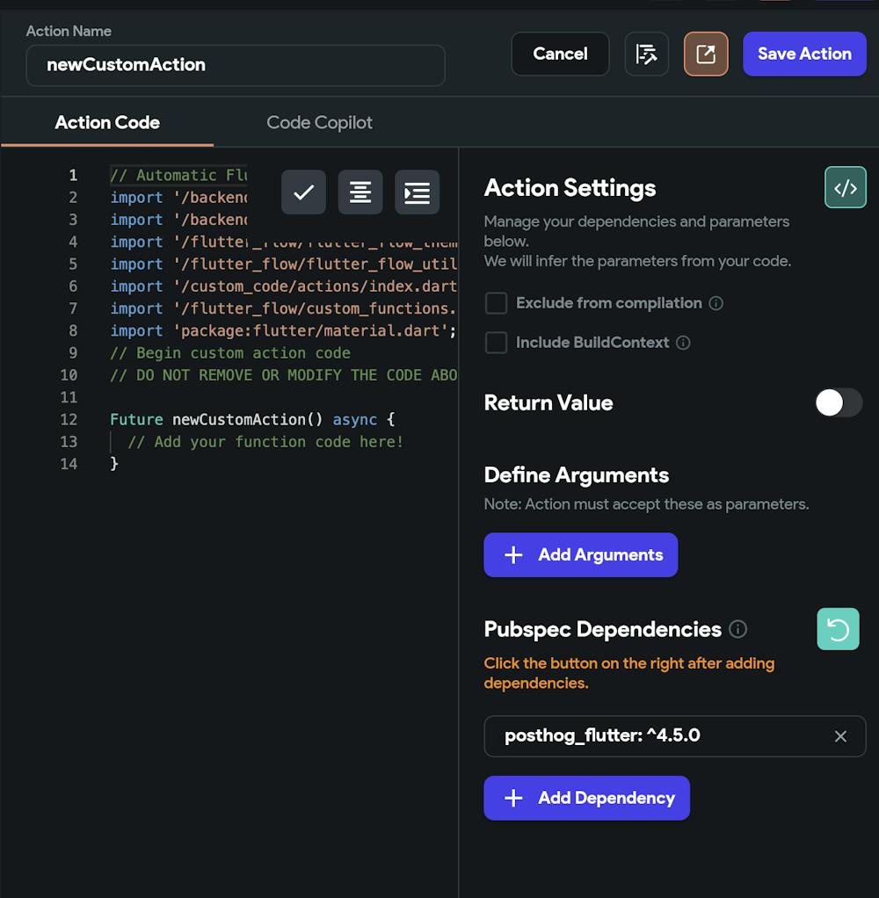This screenshot has width=879, height=898.
Task: Click the Action Name input field
Action: pos(236,65)
